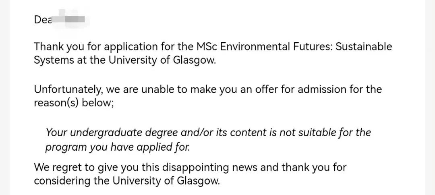Image resolution: width=435 pixels, height=195 pixels.
Task: Click the text "reason(s) below;"
Action: pos(74,103)
